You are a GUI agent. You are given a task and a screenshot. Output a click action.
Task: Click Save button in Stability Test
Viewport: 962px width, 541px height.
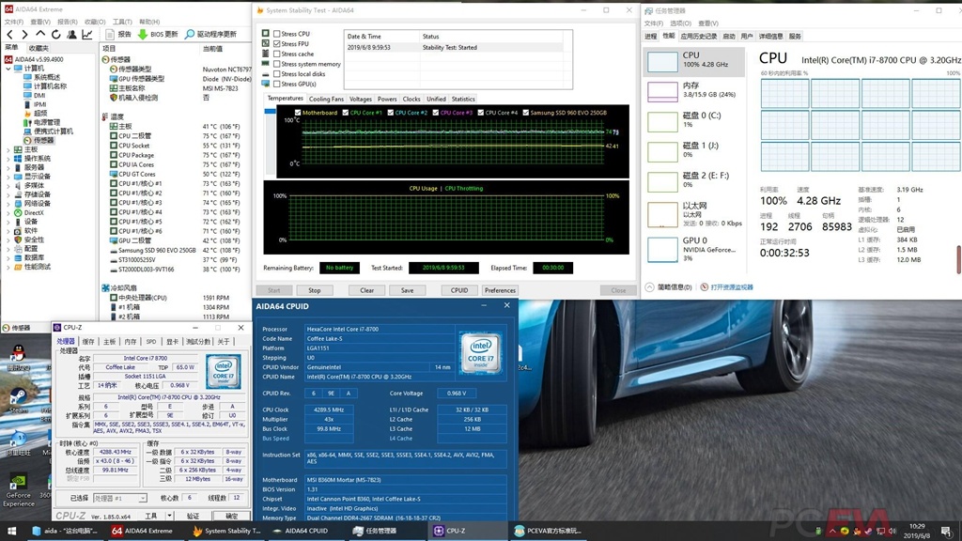point(408,291)
